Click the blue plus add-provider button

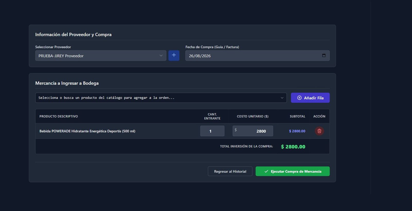point(174,56)
